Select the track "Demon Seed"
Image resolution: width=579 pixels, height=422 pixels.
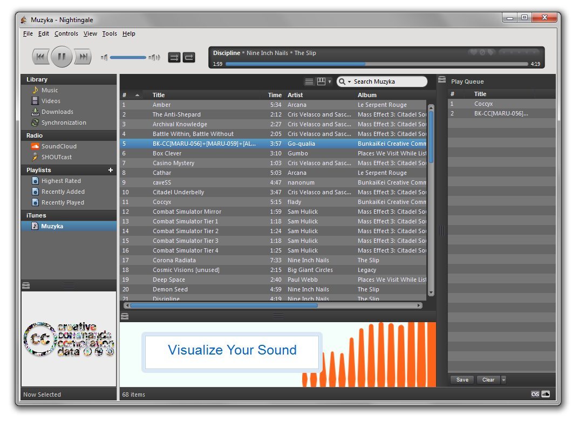(x=273, y=289)
